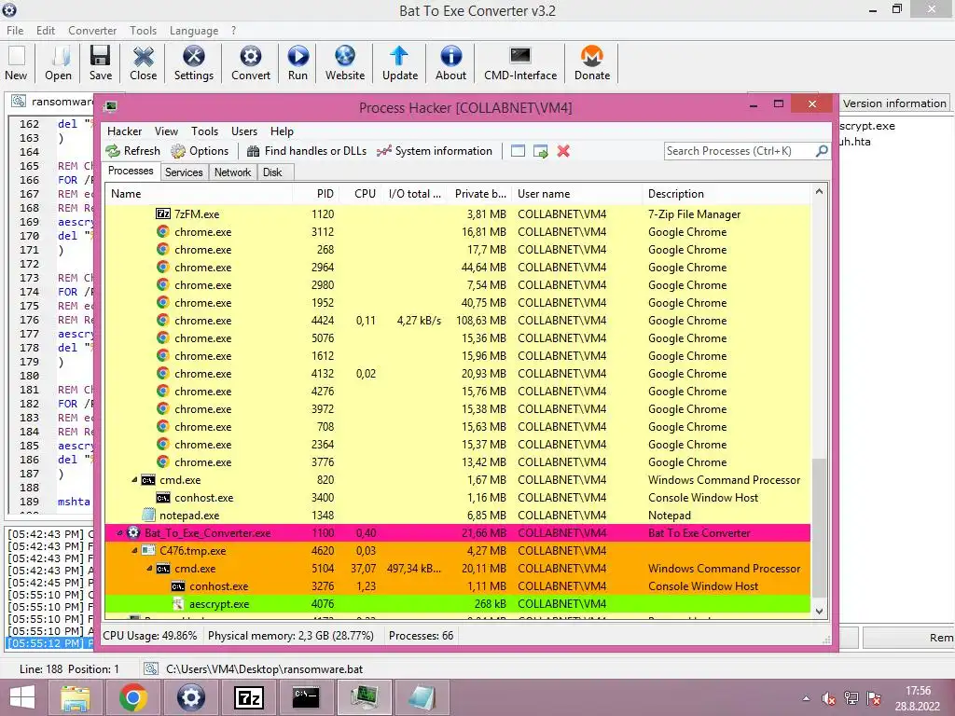
Task: Collapse the cmd.exe PID 5104 tree node
Action: click(x=149, y=568)
